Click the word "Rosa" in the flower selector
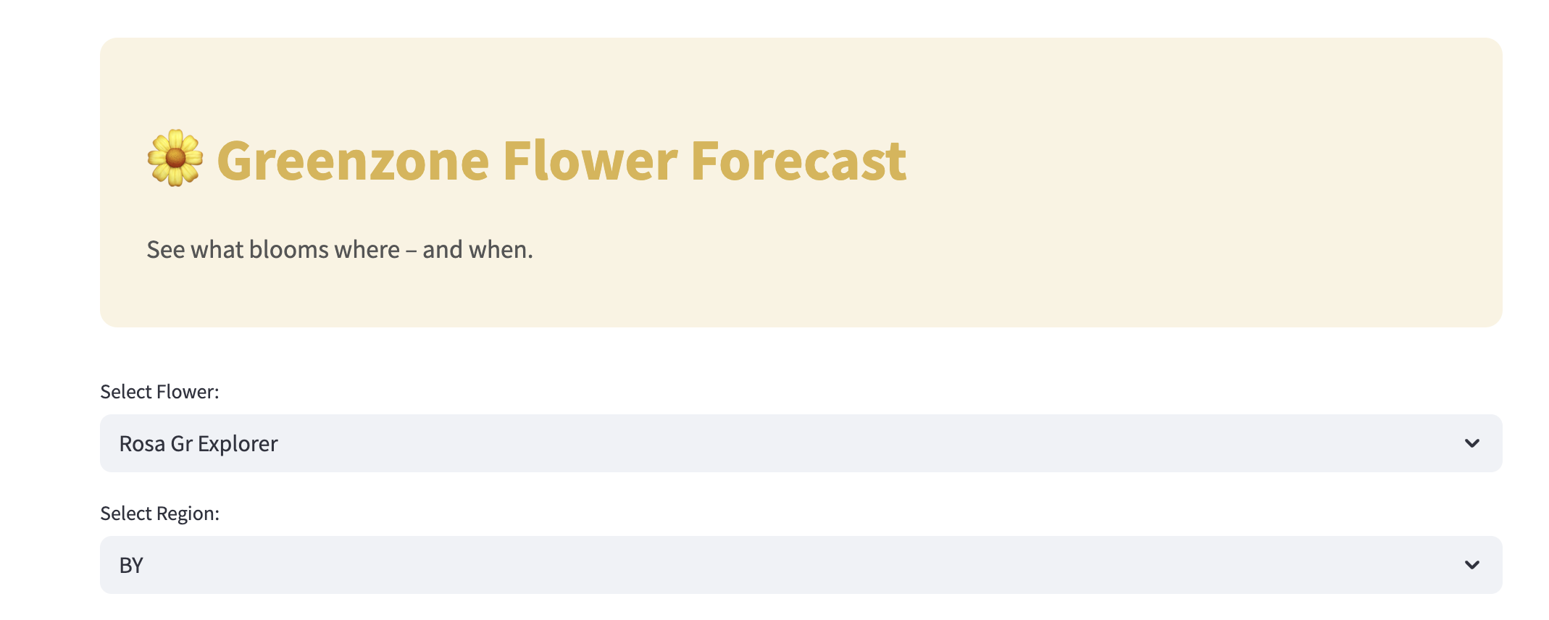 [142, 443]
